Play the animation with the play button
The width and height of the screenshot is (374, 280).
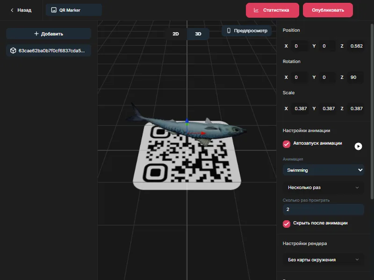pos(358,146)
